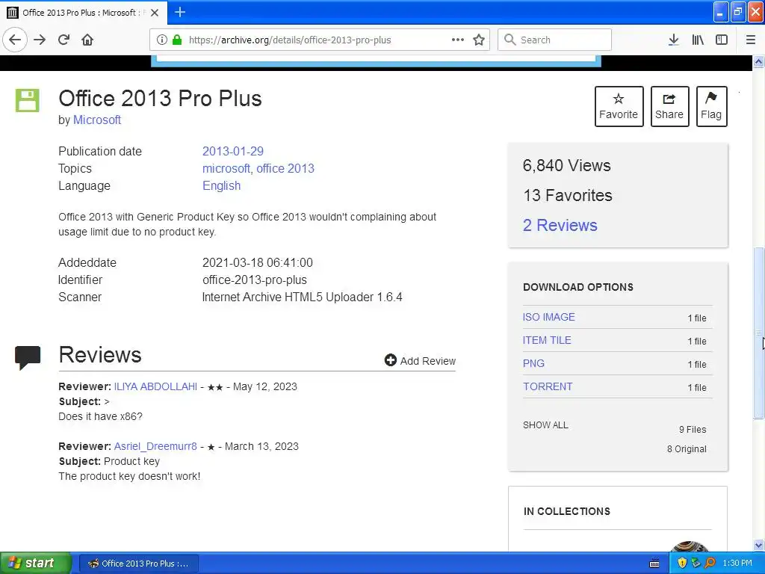Open the 2013-01-29 publication date link

[x=233, y=151]
